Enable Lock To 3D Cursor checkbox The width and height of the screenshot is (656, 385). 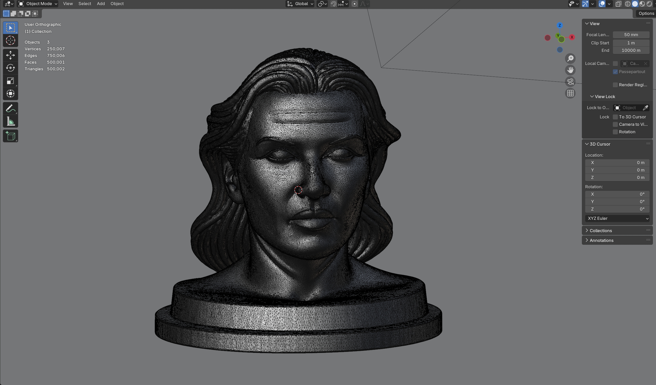click(x=615, y=117)
